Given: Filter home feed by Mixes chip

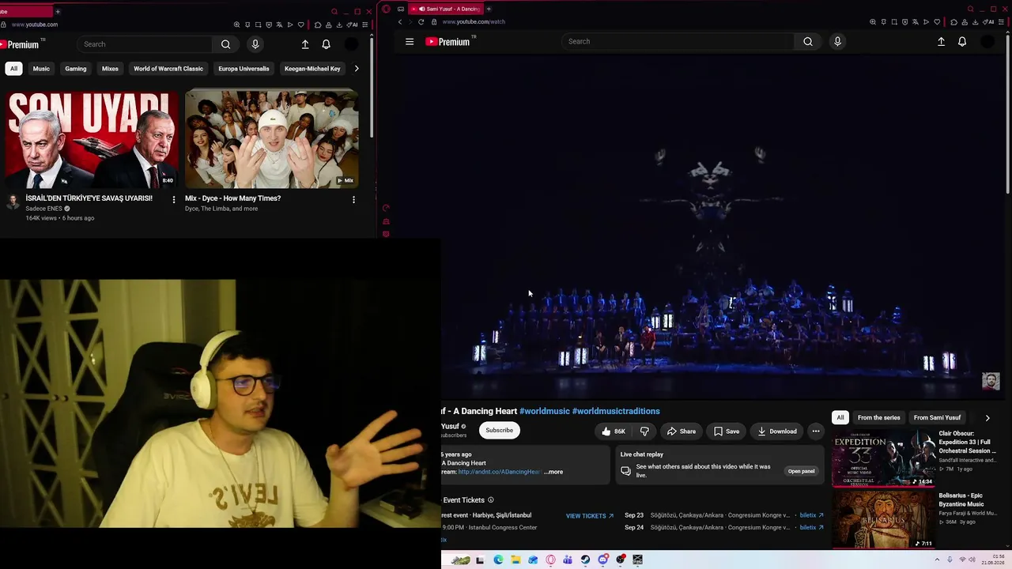Looking at the screenshot, I should [110, 69].
